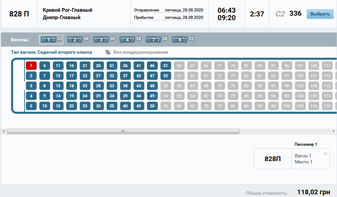Click the no air conditioning snowflake icon
This screenshot has height=197, width=337.
pyautogui.click(x=108, y=52)
